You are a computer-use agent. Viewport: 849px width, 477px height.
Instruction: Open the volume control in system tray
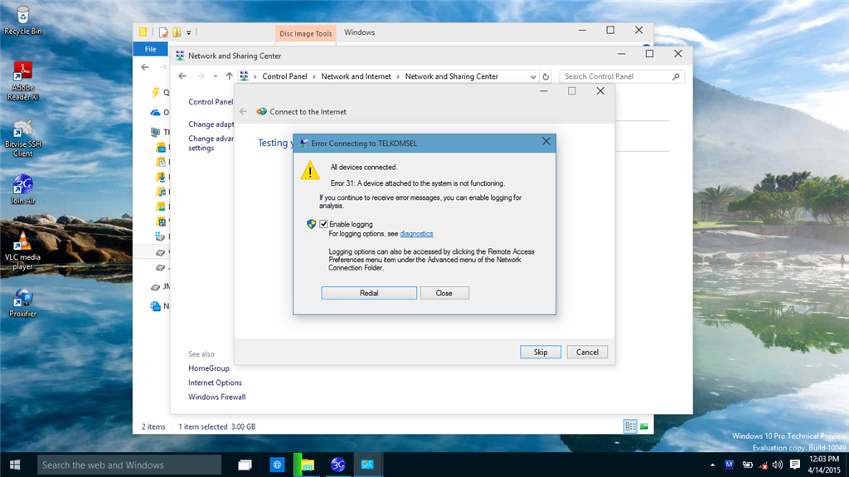click(x=778, y=465)
